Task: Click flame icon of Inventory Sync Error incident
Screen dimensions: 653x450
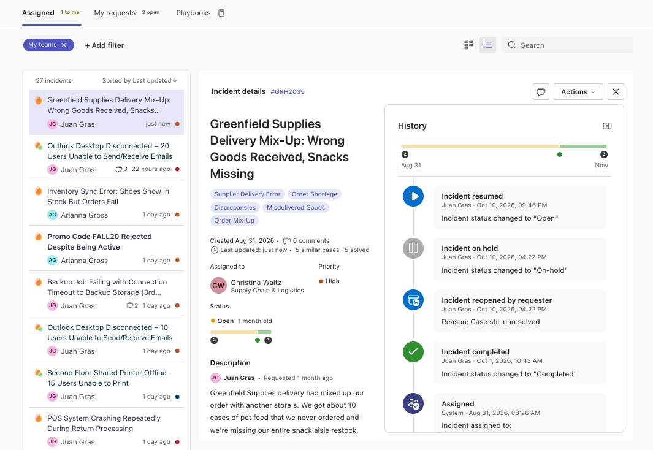Action: (x=38, y=191)
